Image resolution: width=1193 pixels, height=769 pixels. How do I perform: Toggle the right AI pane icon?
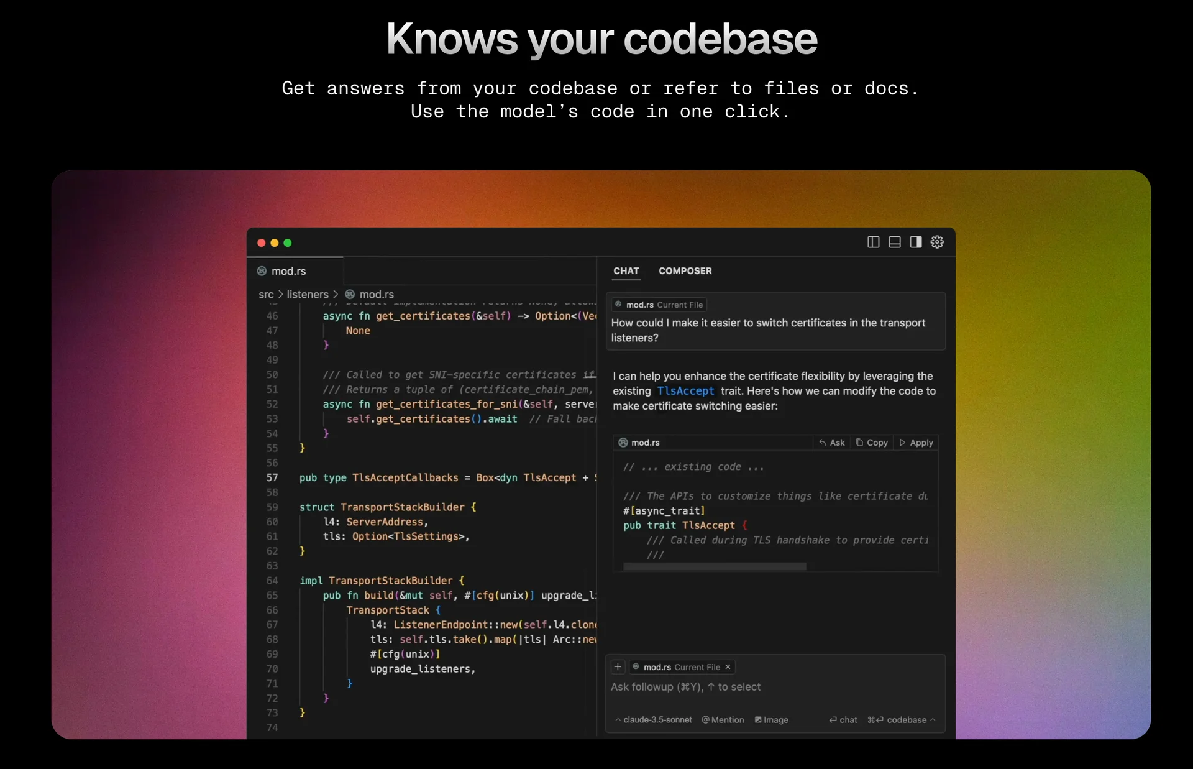point(915,242)
